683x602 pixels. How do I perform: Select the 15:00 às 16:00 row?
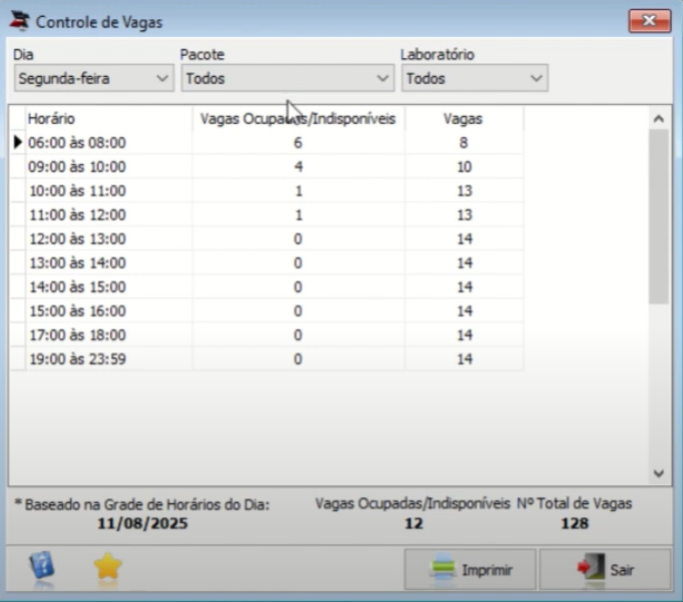tap(267, 311)
